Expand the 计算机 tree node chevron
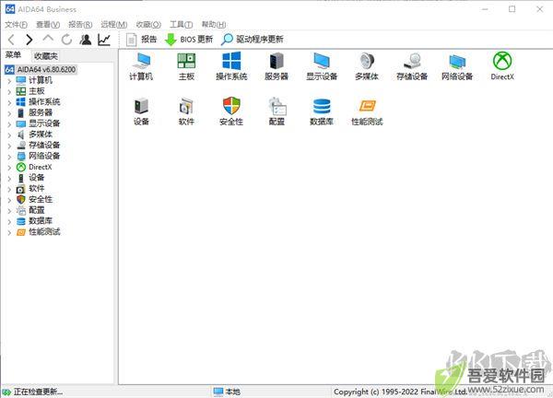Image resolution: width=553 pixels, height=398 pixels. point(9,81)
